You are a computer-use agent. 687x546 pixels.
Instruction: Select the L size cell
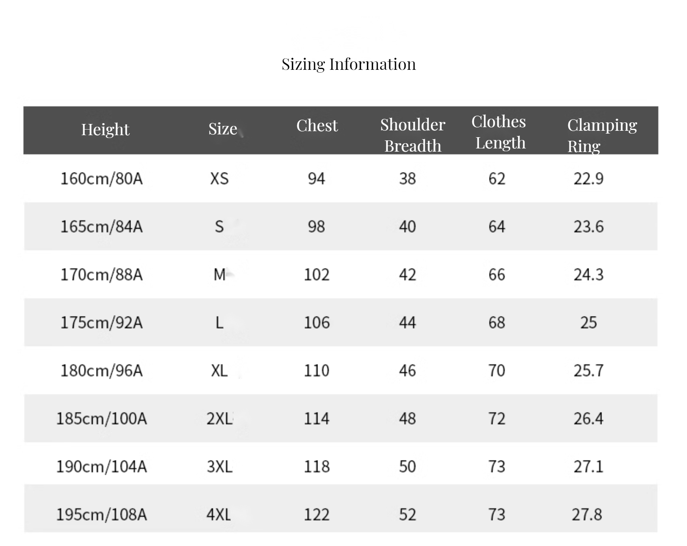tap(219, 323)
